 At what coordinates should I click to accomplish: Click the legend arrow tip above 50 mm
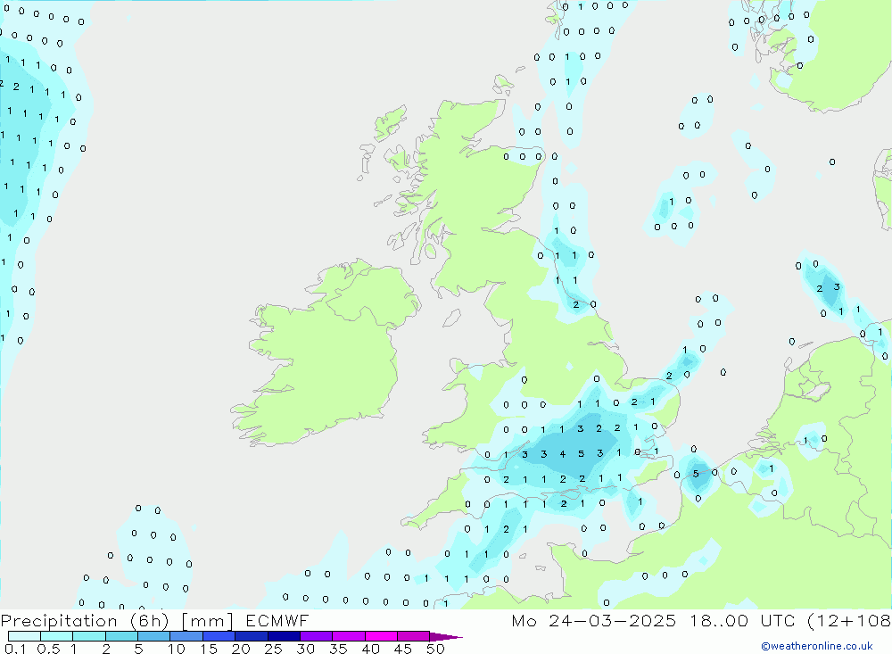(x=447, y=637)
